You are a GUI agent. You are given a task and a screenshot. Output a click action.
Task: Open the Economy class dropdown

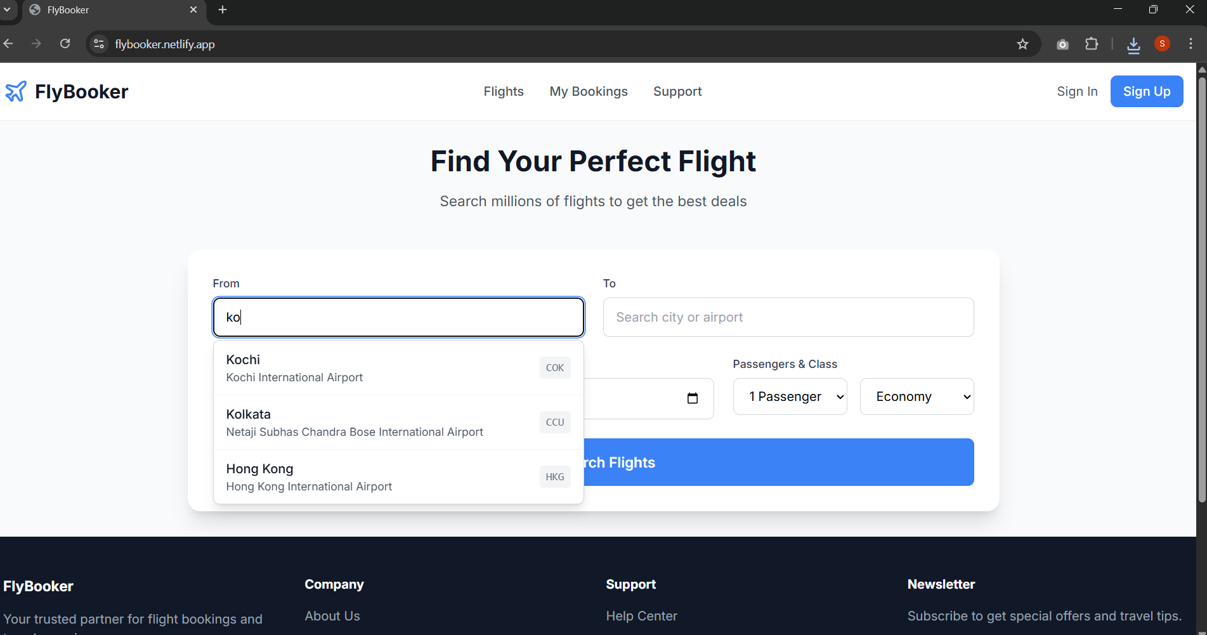[x=917, y=396]
